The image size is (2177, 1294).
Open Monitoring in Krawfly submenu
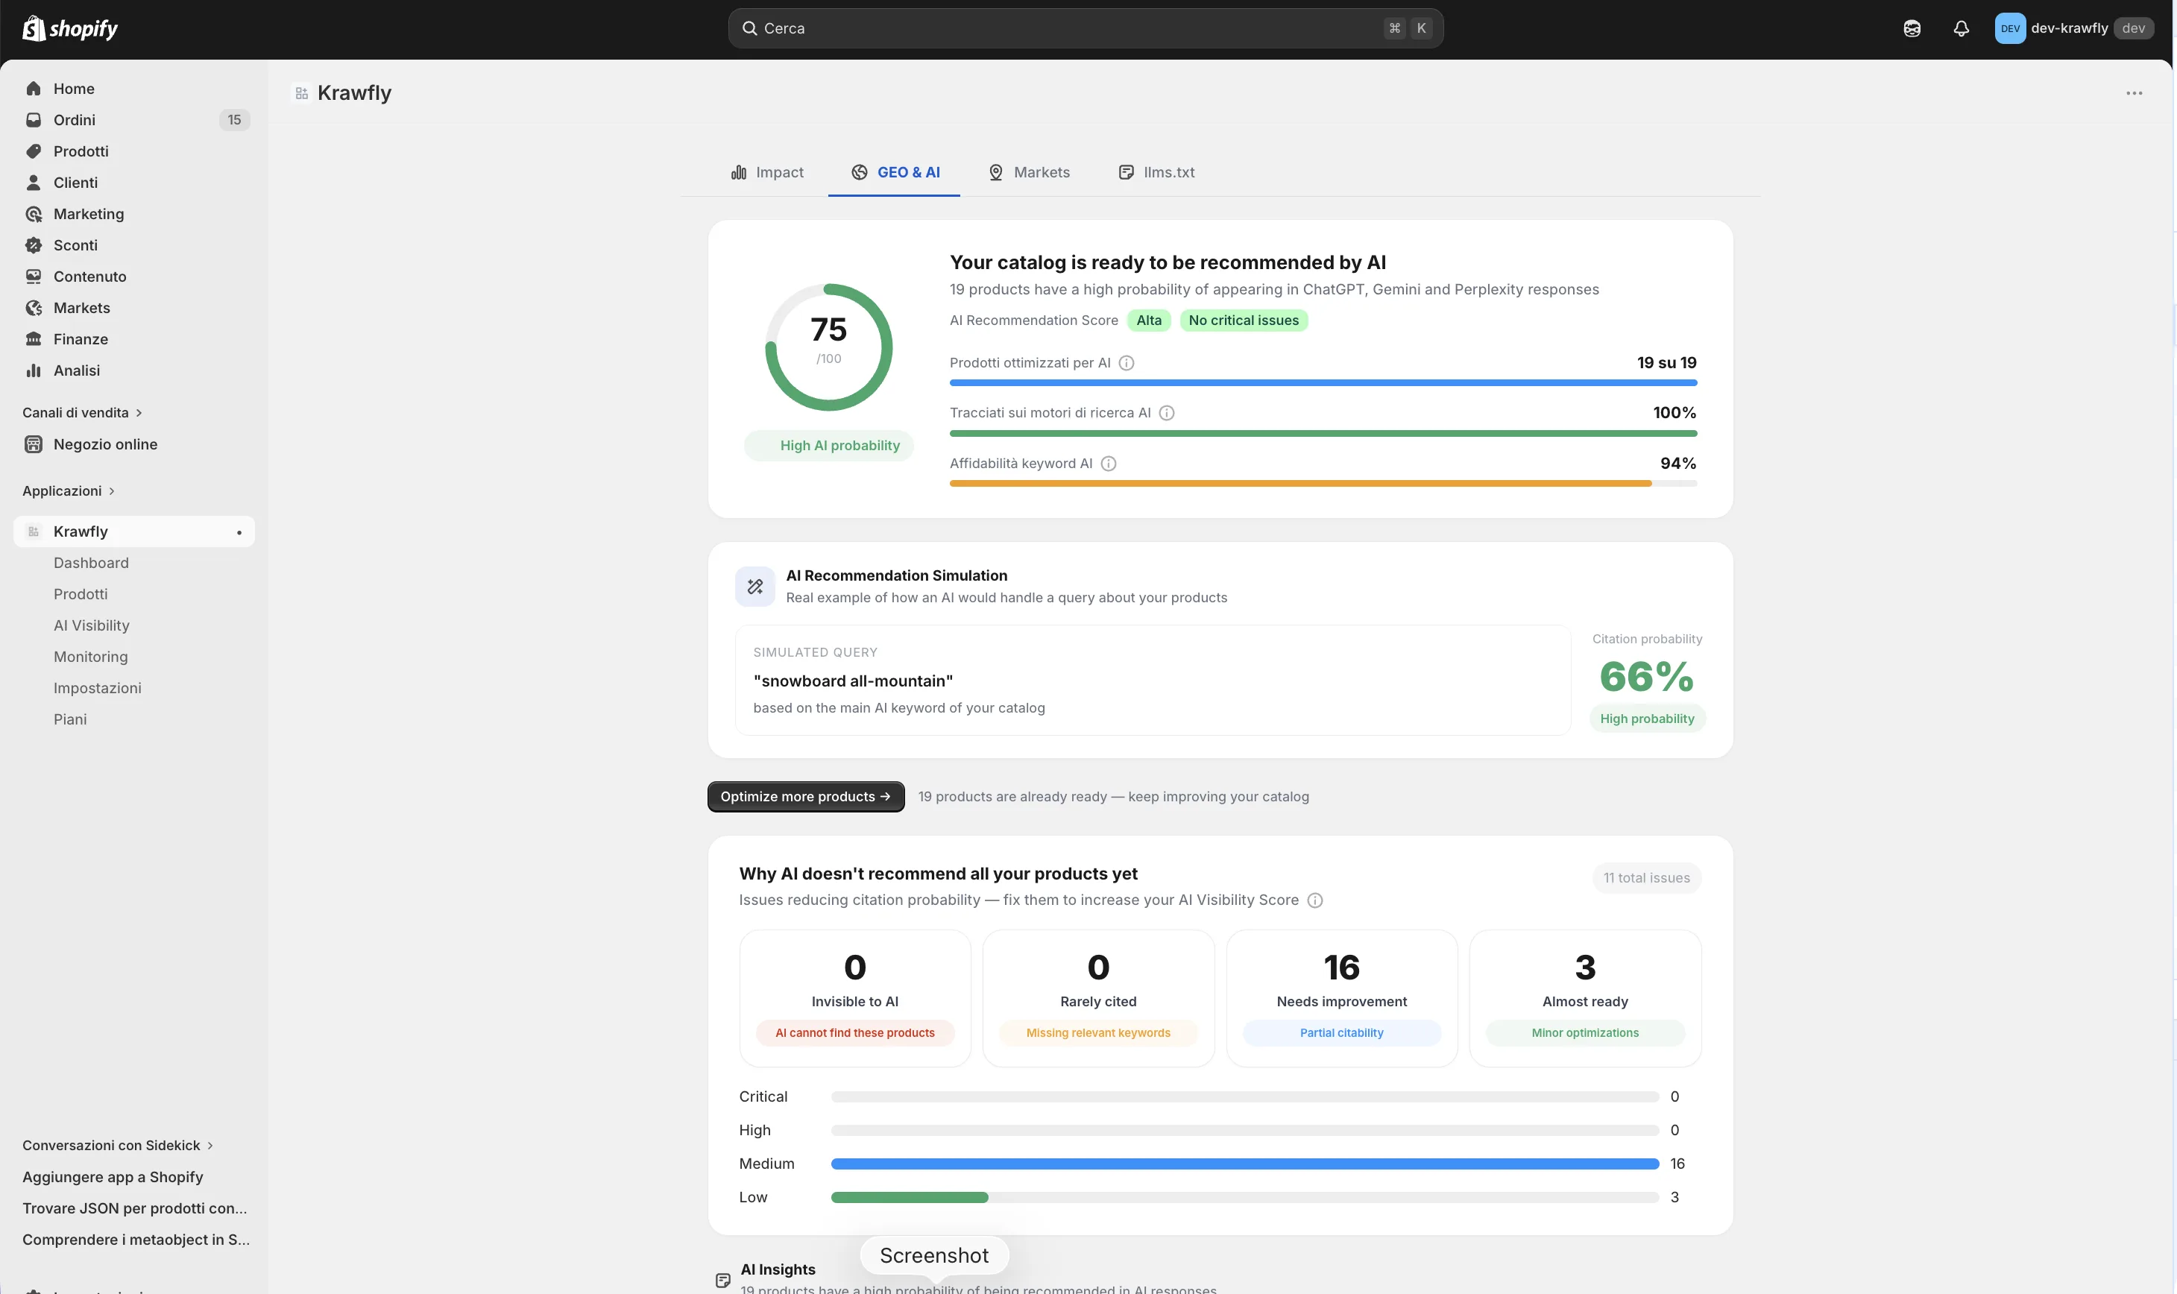coord(89,657)
